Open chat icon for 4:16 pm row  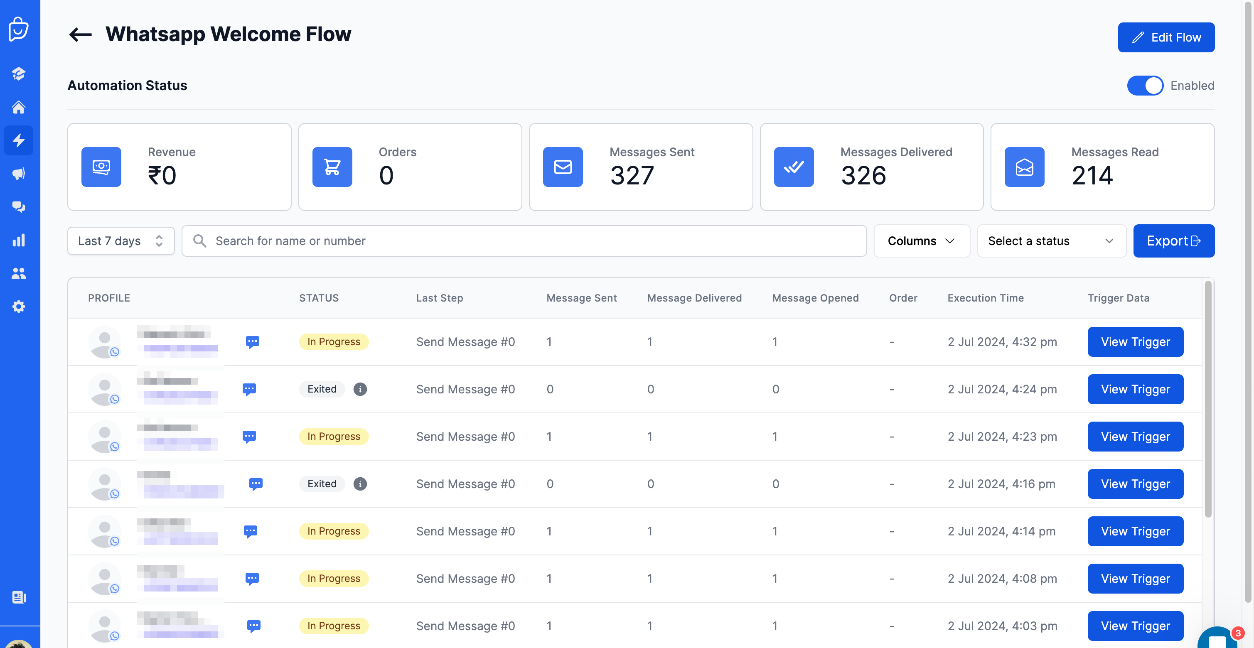[256, 484]
